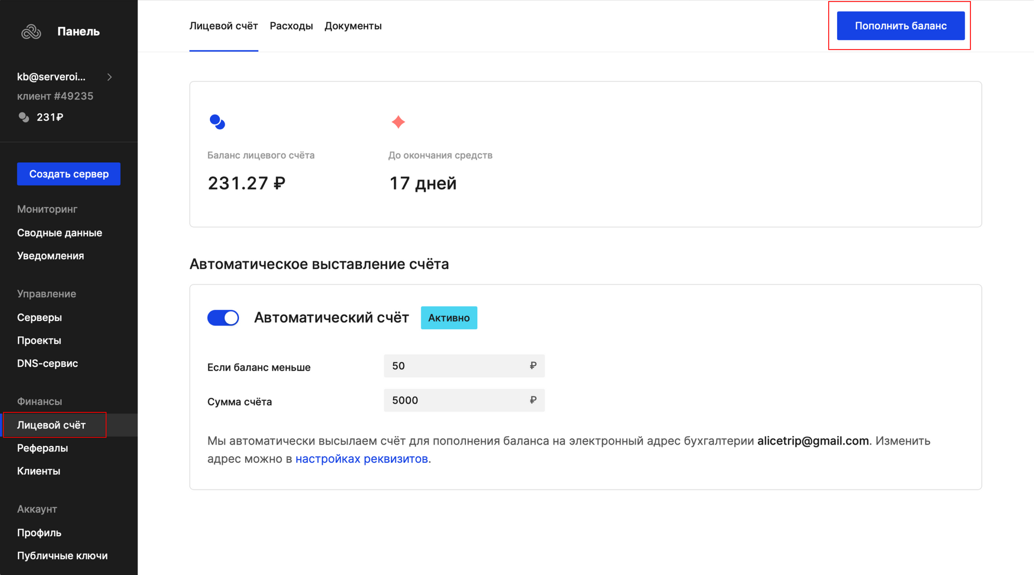
Task: Click the Активно status badge
Action: [449, 318]
